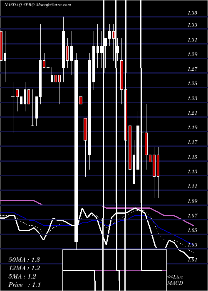Viewport: 208px width, 291px height.
Task: Click the 1.01 price axis label
Action: [192, 260]
